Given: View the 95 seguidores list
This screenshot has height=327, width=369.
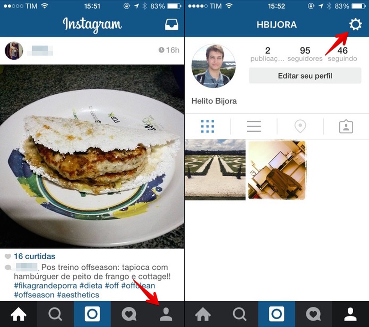Looking at the screenshot, I should [305, 54].
